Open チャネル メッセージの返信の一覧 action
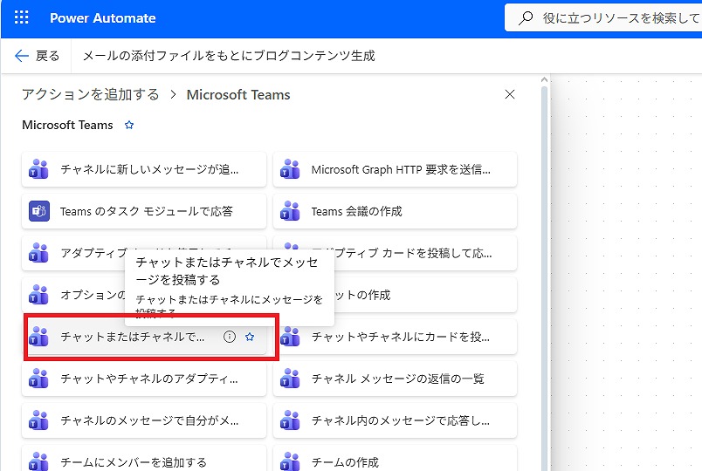 click(x=397, y=379)
